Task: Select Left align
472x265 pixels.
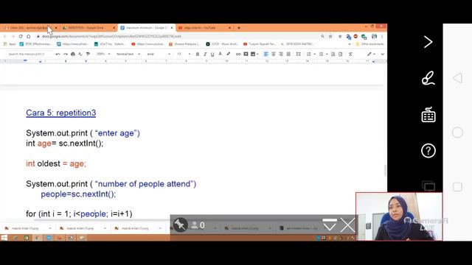Action: (265, 54)
